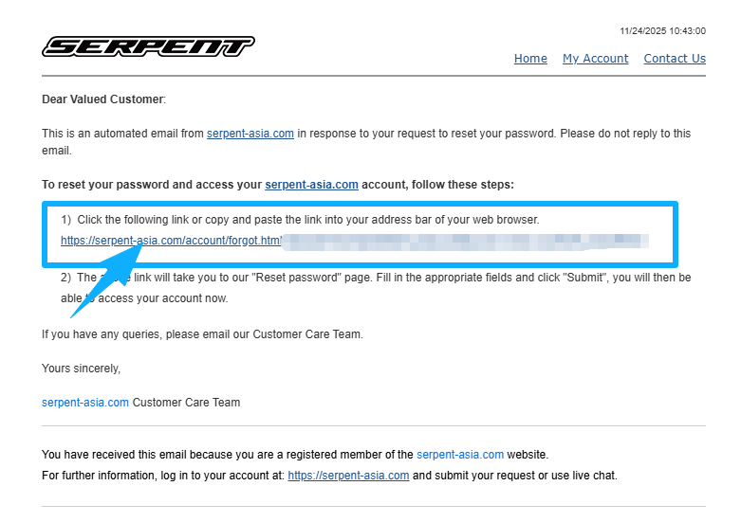Click serpent-asia.com in registered member sentence
The width and height of the screenshot is (741, 522).
click(x=460, y=455)
